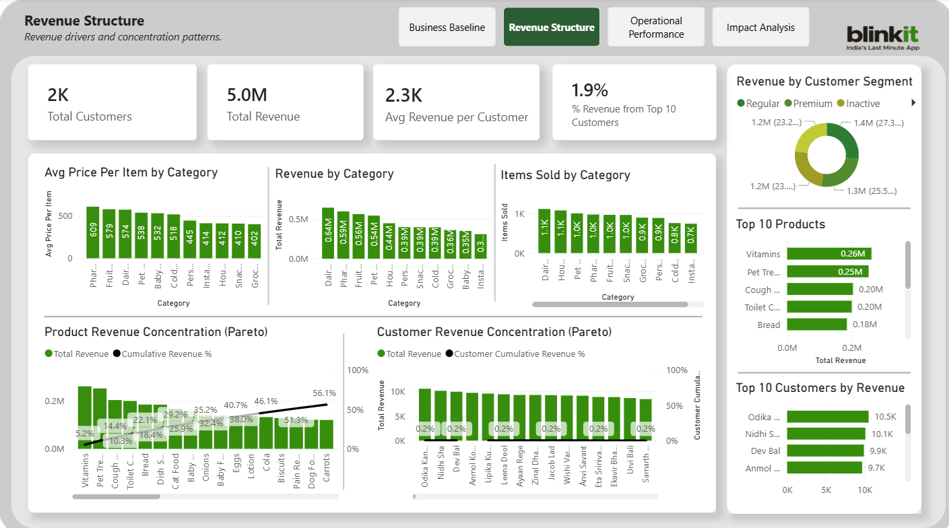
Task: Go to the Impact Analysis page
Action: [760, 26]
